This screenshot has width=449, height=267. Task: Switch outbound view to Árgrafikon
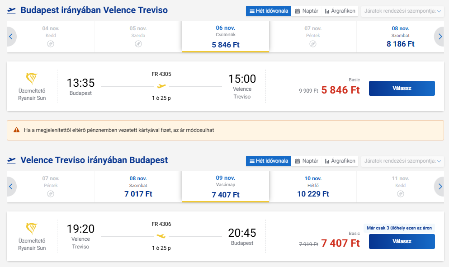tap(340, 11)
